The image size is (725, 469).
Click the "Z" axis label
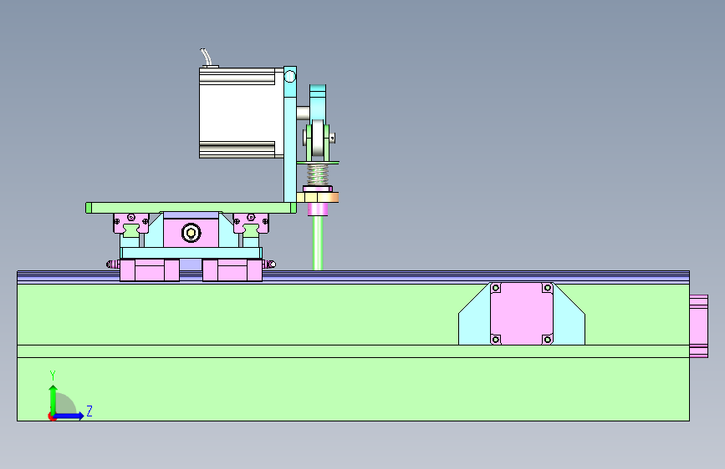click(x=89, y=411)
